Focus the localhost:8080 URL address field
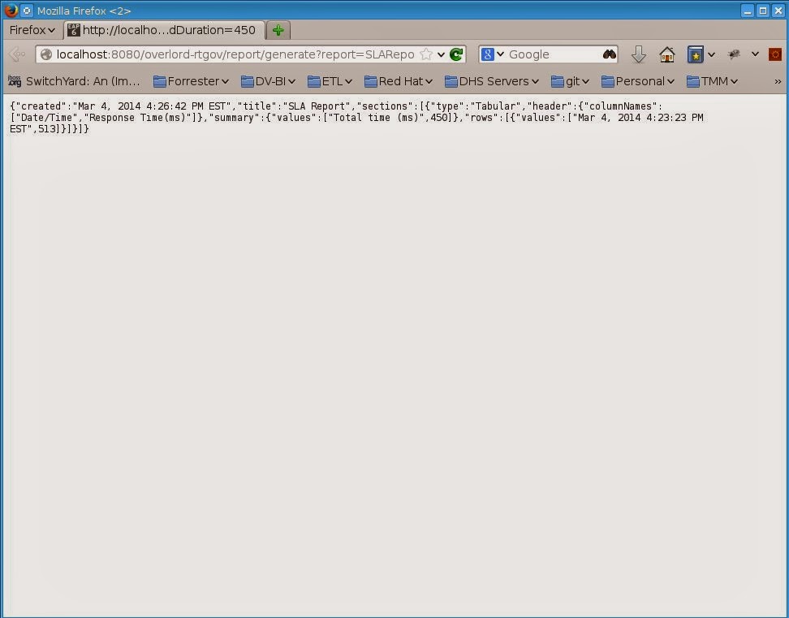789x618 pixels. pyautogui.click(x=235, y=54)
